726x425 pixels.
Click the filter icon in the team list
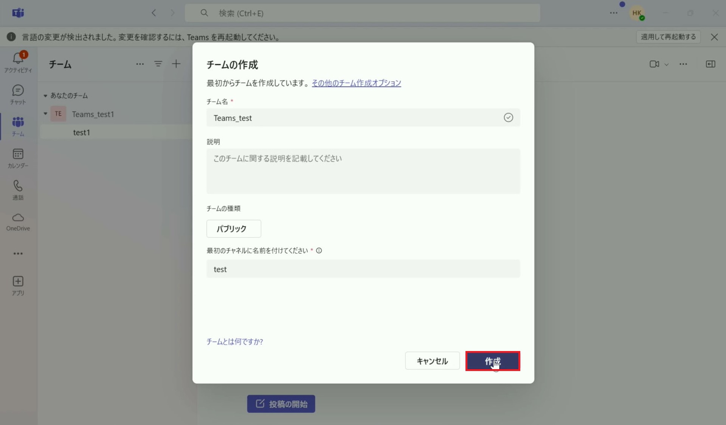coord(158,64)
